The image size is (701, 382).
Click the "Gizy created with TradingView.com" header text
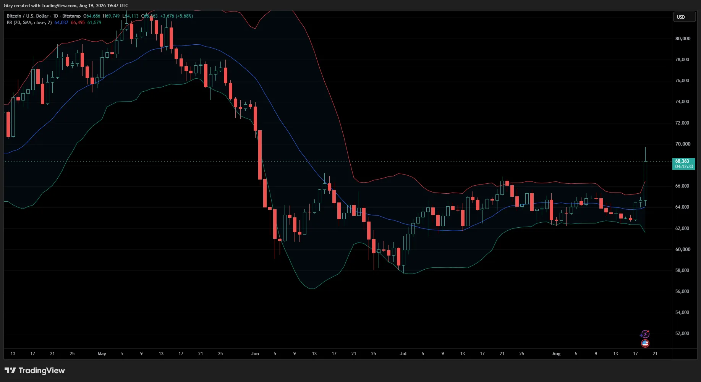pyautogui.click(x=40, y=6)
